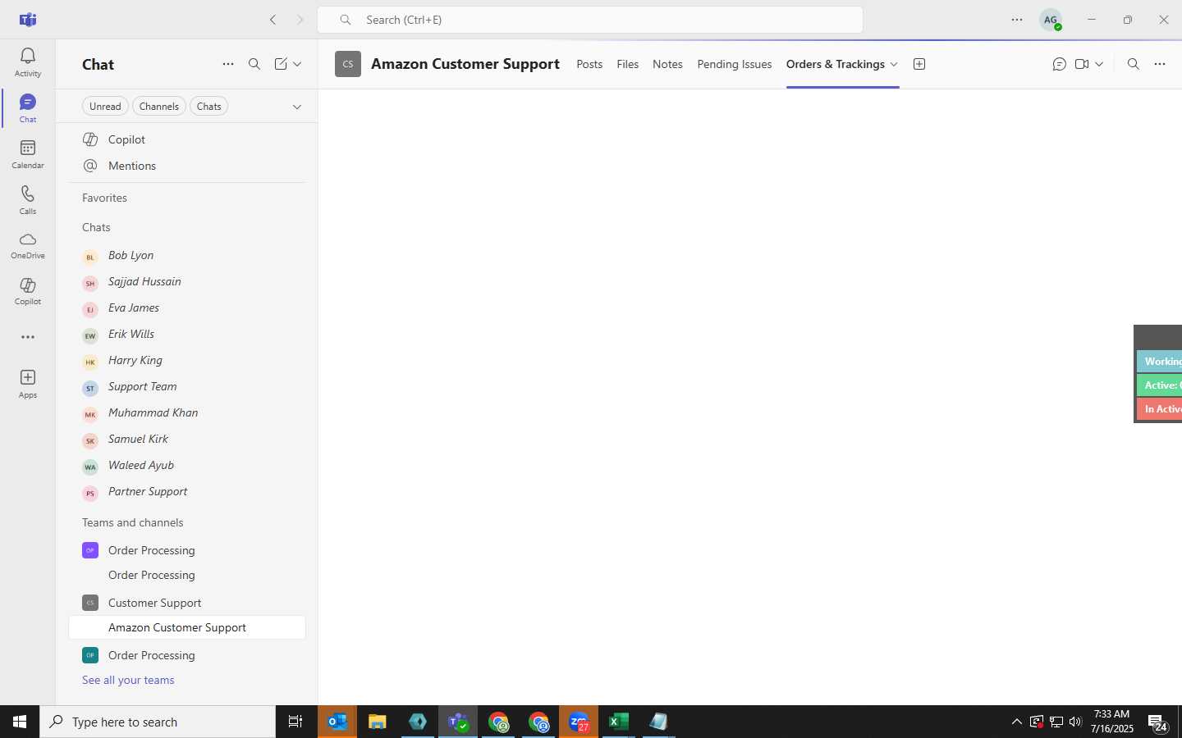The width and height of the screenshot is (1182, 738).
Task: Click the Amazon Customer Support channel title
Action: click(465, 64)
